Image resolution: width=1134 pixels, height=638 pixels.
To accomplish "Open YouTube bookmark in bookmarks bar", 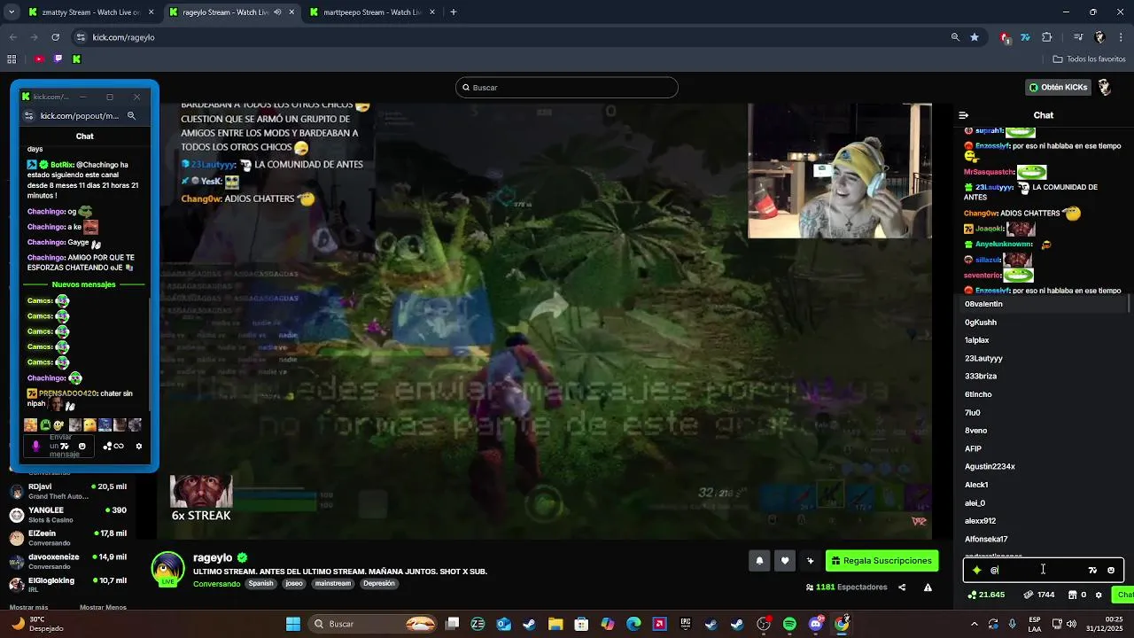I will (x=39, y=59).
